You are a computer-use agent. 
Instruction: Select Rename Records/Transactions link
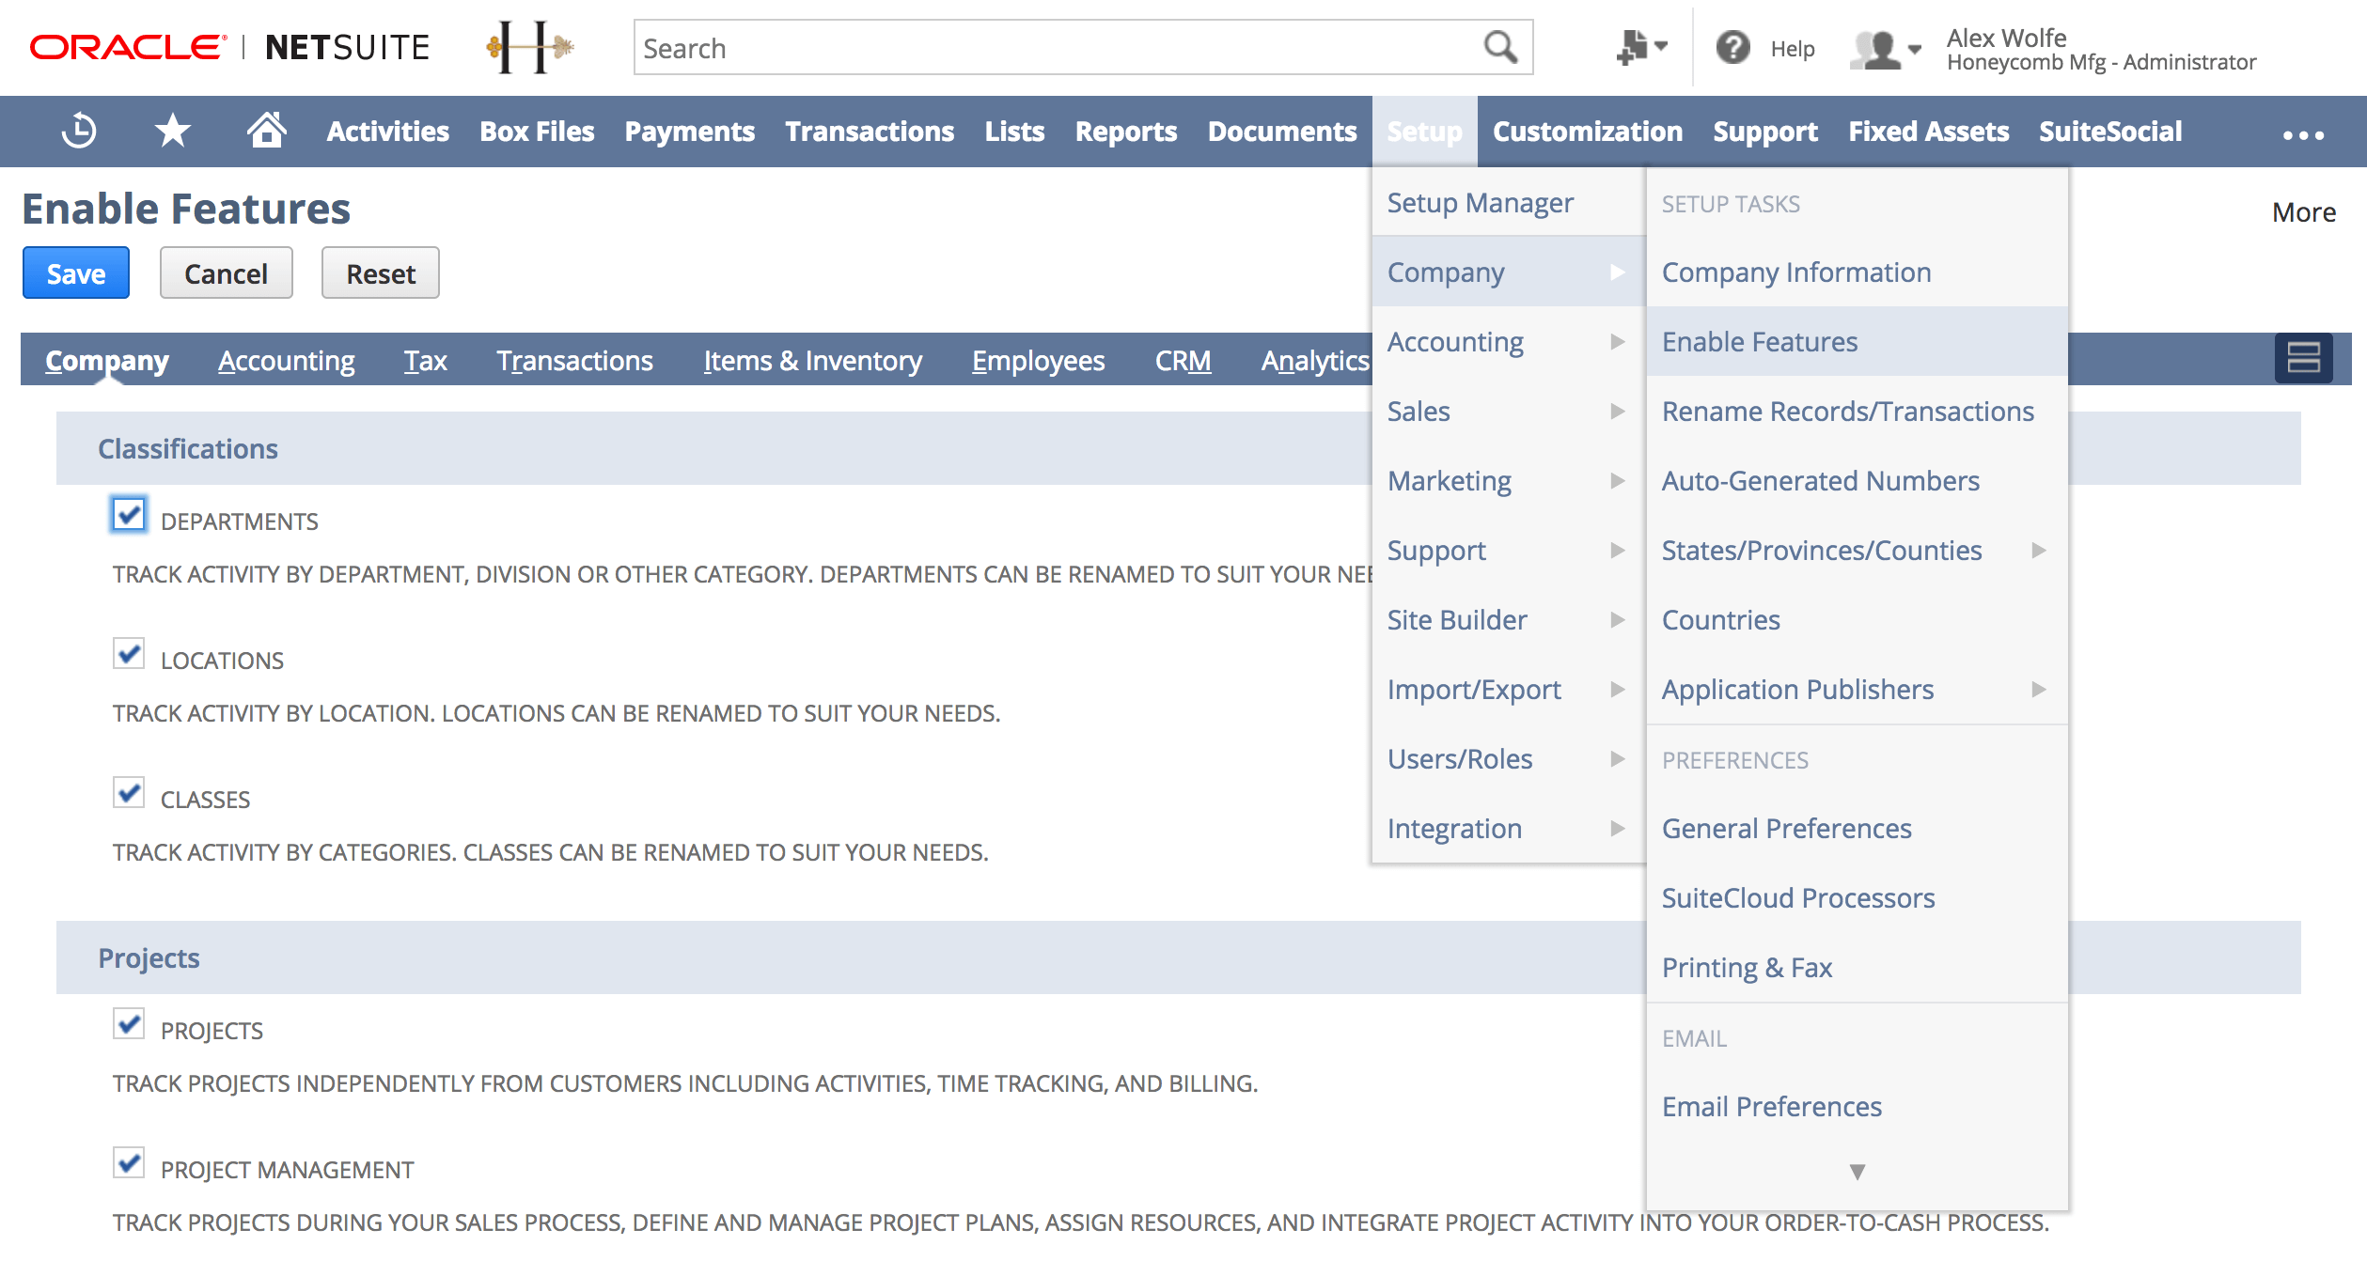point(1847,411)
